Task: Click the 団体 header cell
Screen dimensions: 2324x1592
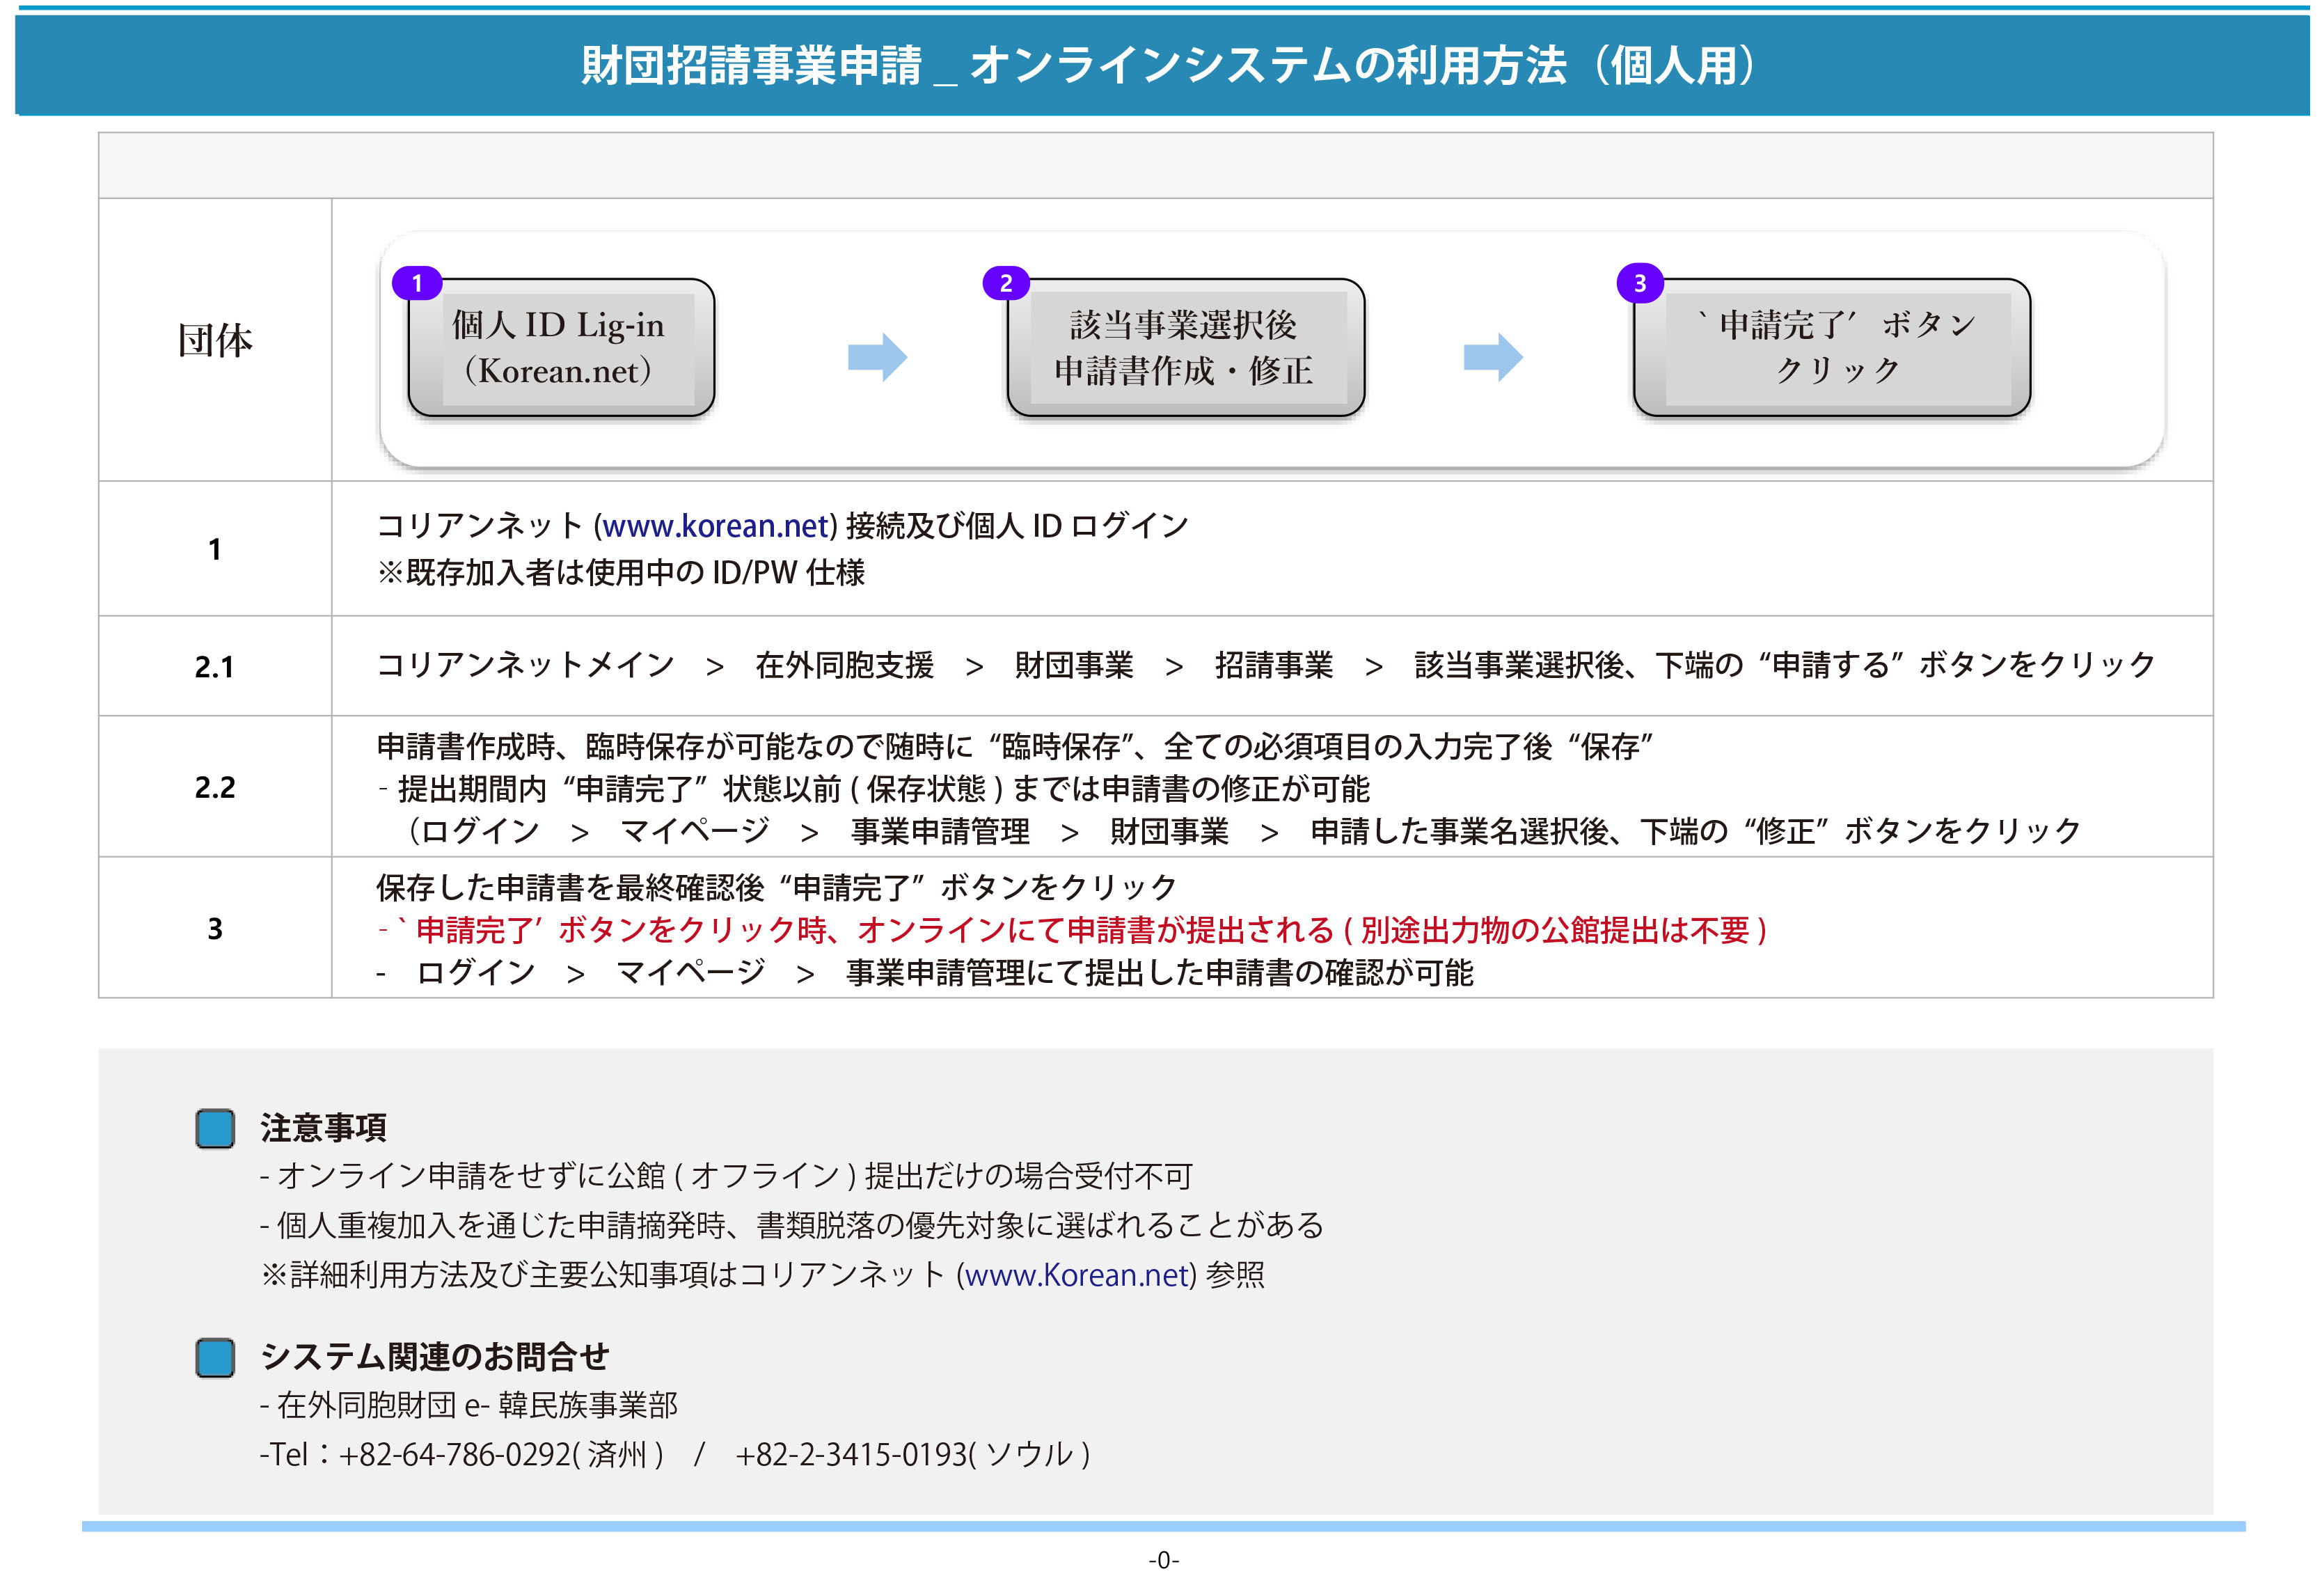Action: 215,340
